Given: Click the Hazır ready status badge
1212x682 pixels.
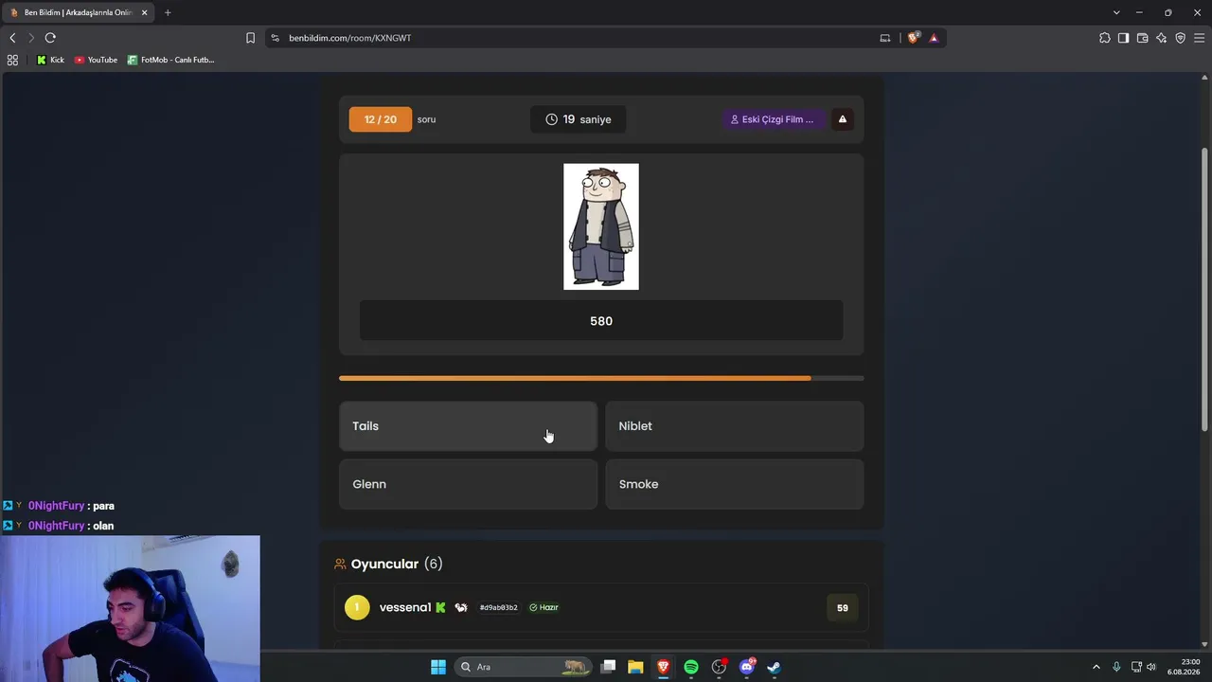Looking at the screenshot, I should click(544, 607).
